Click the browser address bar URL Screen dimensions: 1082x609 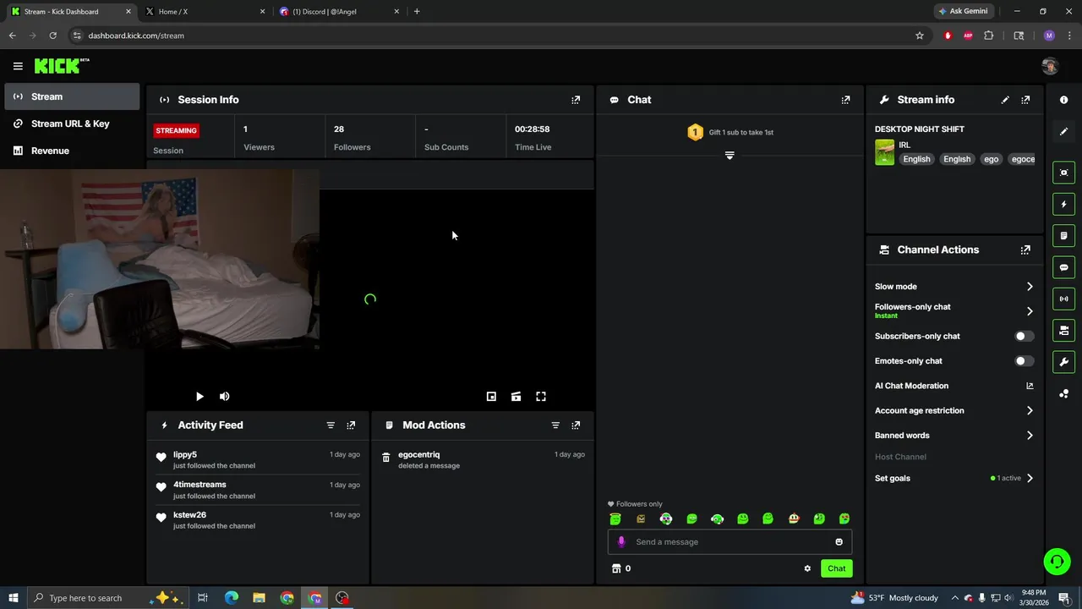click(x=136, y=36)
